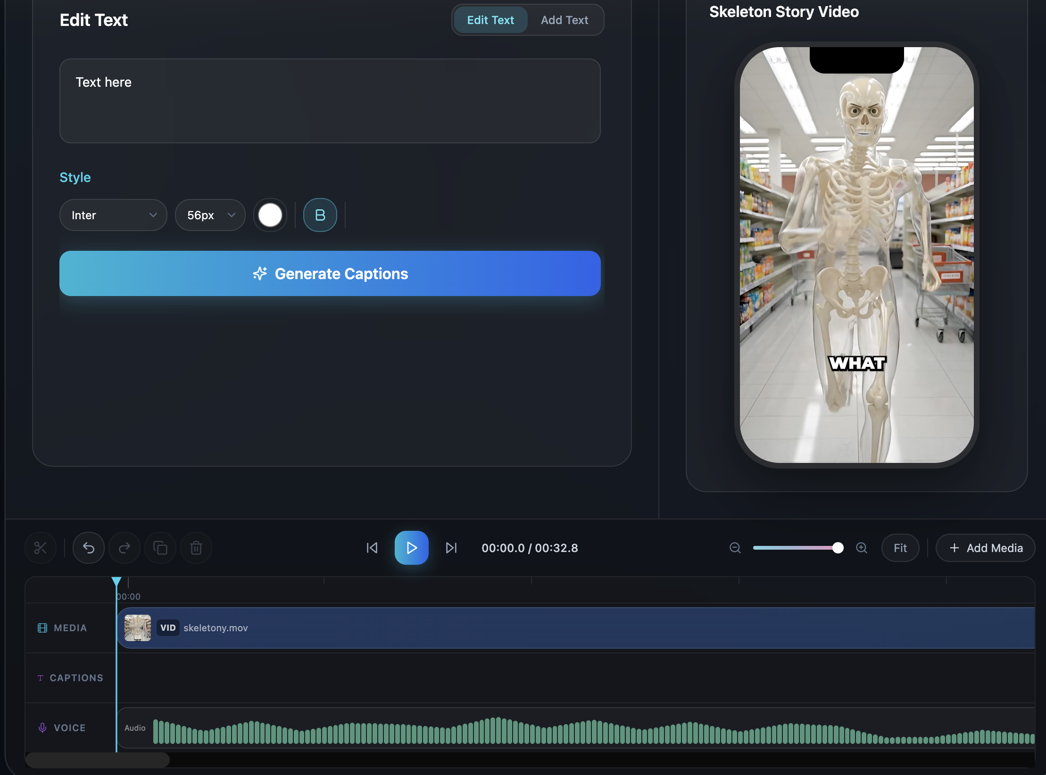Image resolution: width=1046 pixels, height=775 pixels.
Task: Duplicate the selected clip
Action: click(160, 547)
